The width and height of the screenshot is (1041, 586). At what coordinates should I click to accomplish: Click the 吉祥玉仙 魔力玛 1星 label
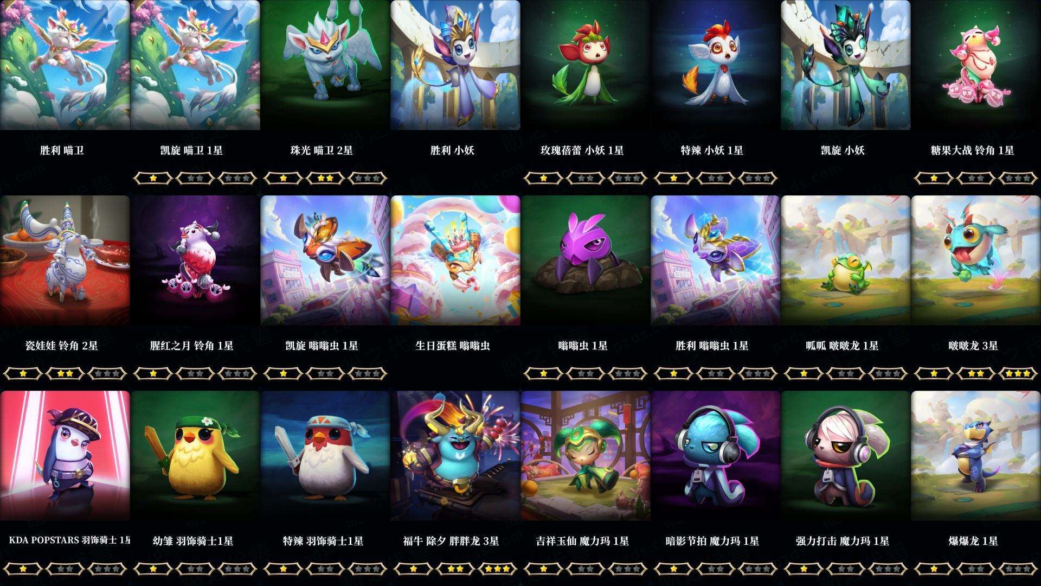(582, 541)
